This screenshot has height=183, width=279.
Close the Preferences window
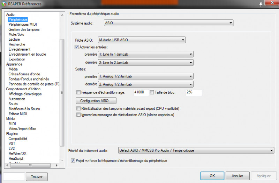point(271,3)
